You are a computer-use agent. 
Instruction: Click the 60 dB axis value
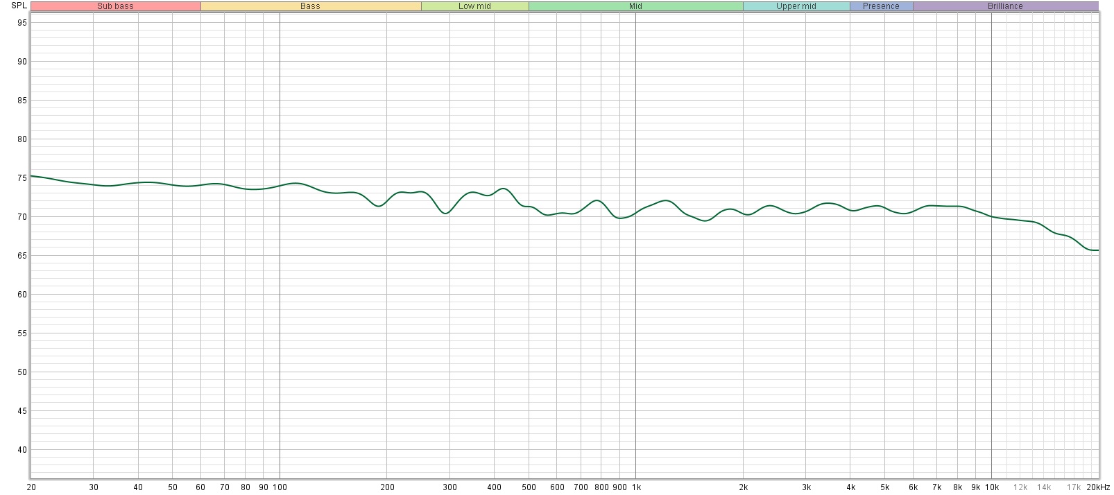click(22, 295)
